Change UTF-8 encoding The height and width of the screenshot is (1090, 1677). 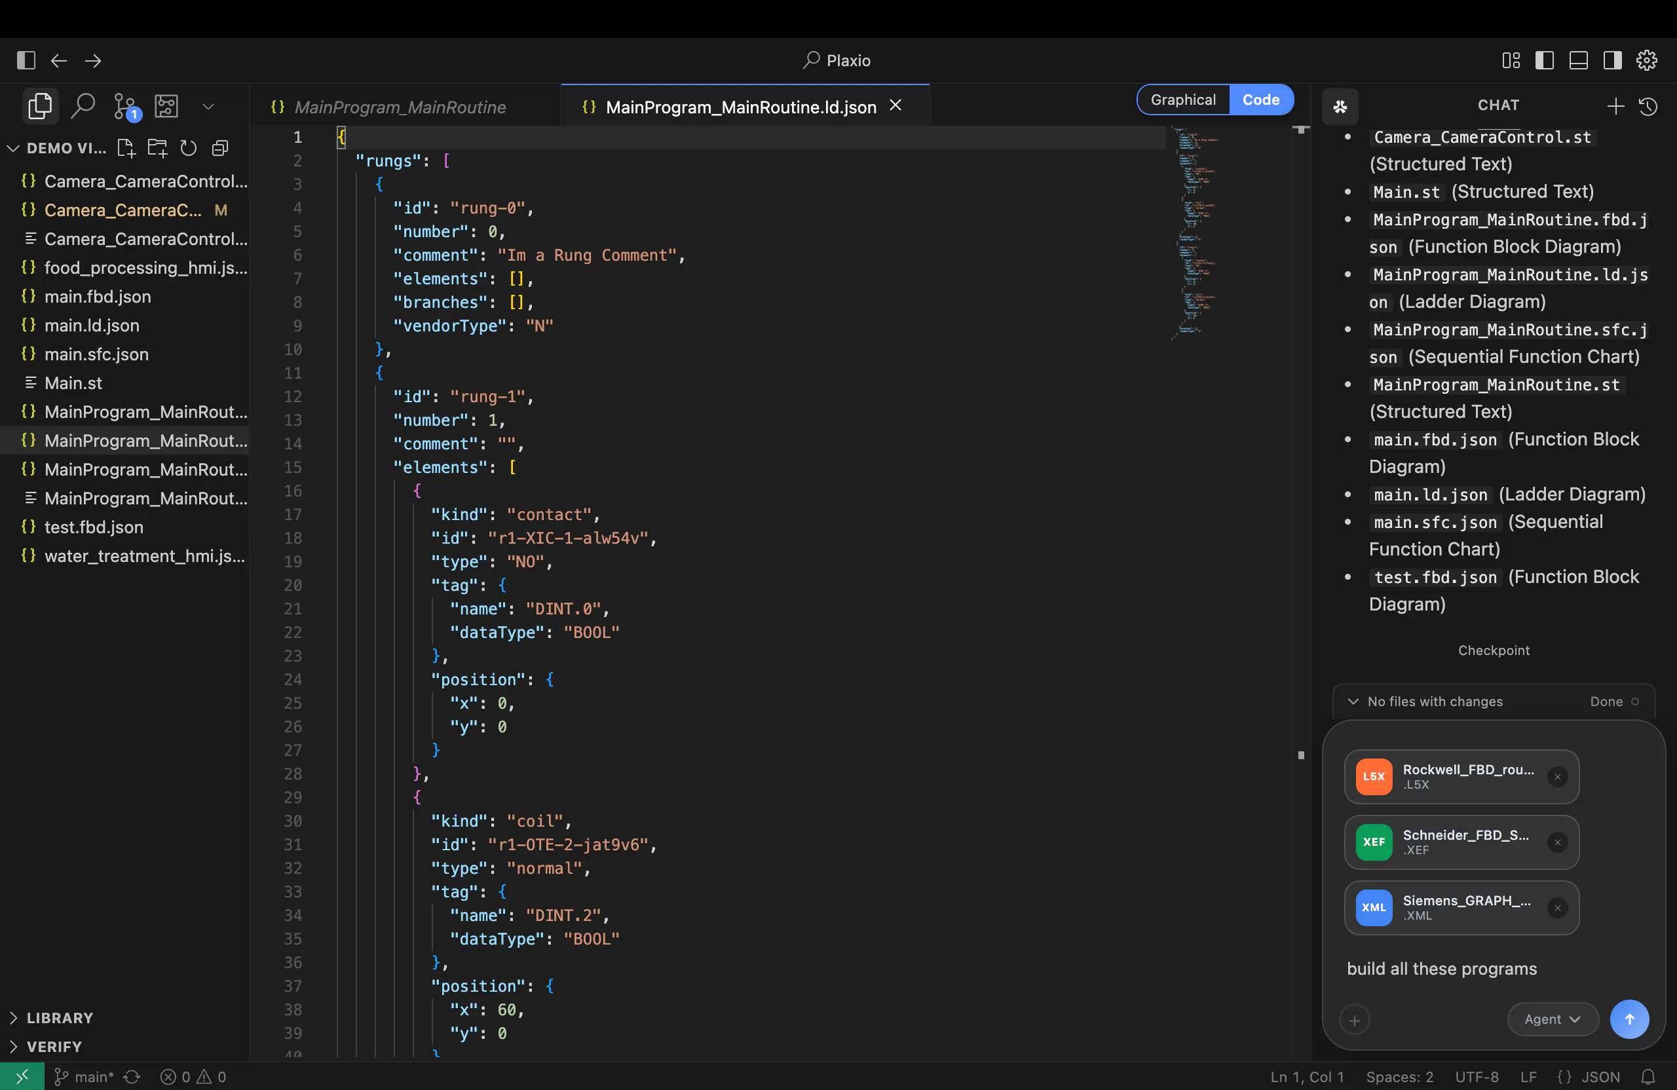[1477, 1077]
